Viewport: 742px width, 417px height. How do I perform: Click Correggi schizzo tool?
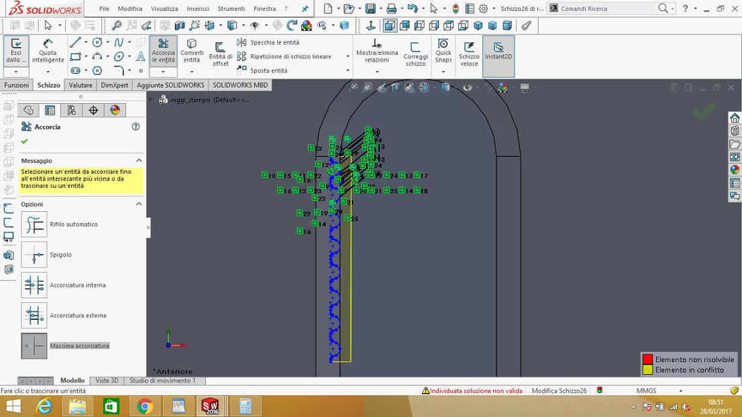coord(415,54)
